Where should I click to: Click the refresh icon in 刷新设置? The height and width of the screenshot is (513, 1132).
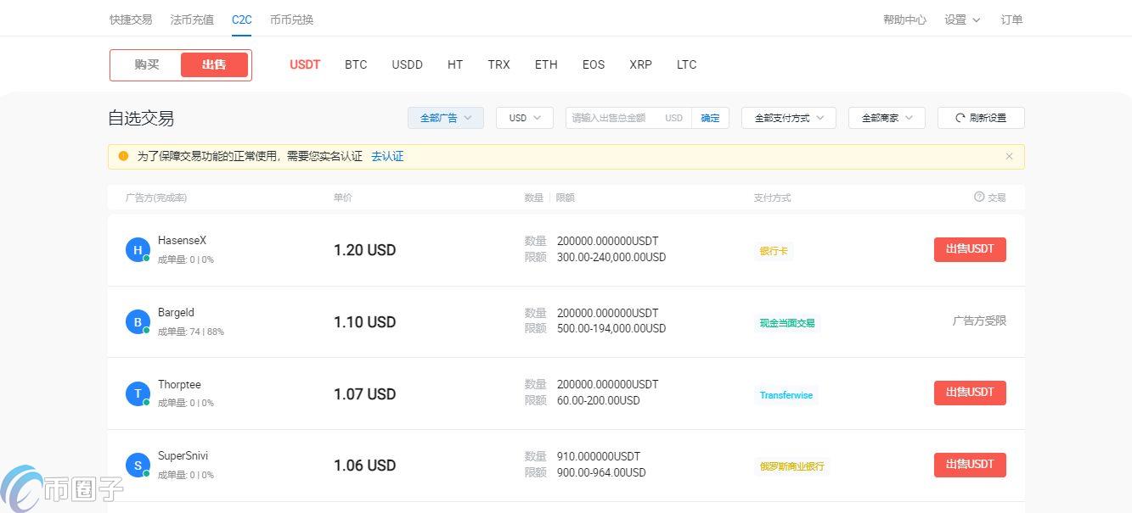point(960,118)
